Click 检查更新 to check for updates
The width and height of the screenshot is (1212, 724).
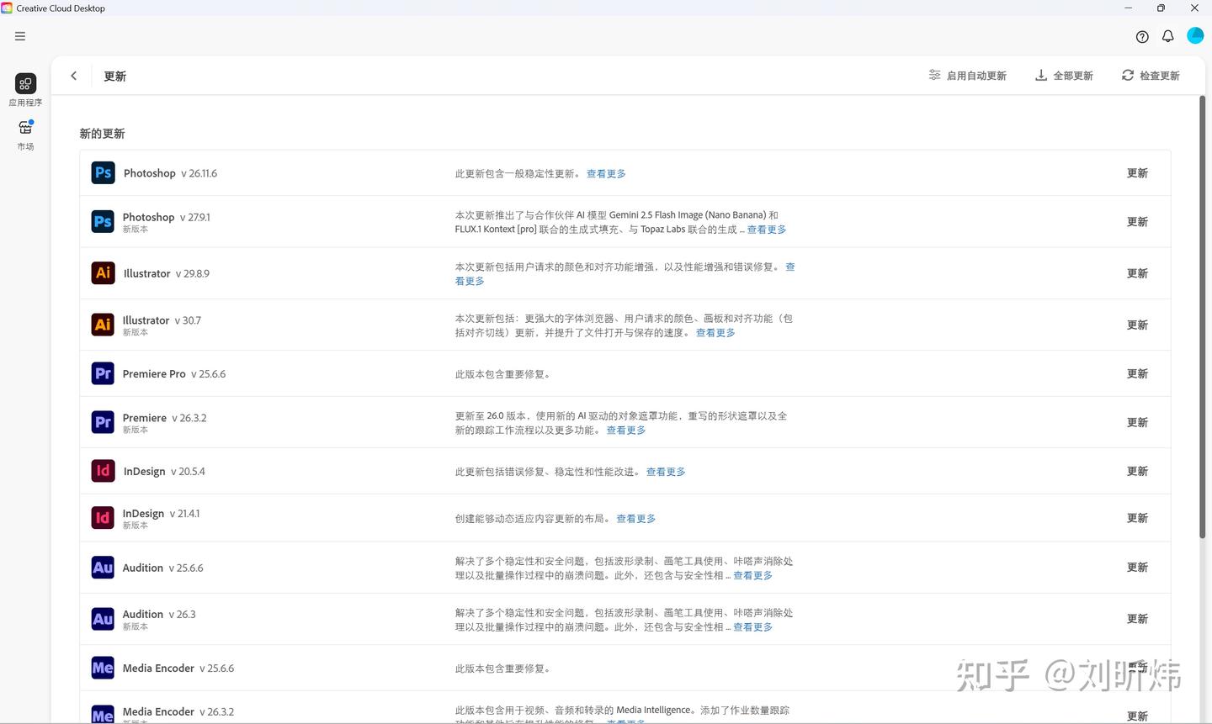coord(1151,76)
